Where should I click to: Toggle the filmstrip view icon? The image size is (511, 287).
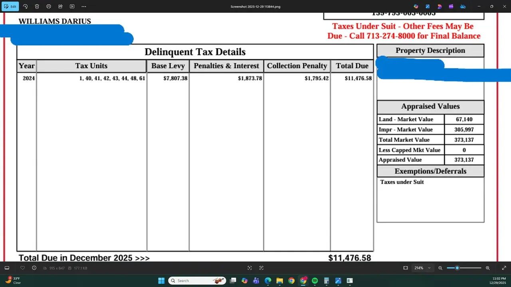click(x=7, y=268)
